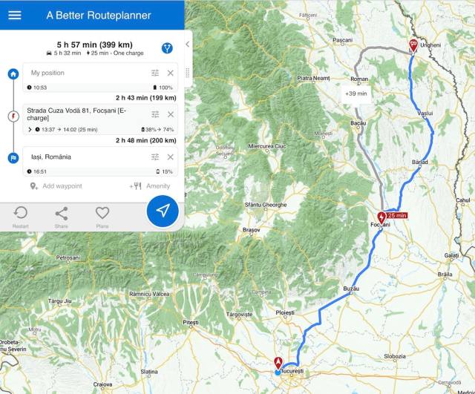Open settings sliders for My position

tap(155, 73)
